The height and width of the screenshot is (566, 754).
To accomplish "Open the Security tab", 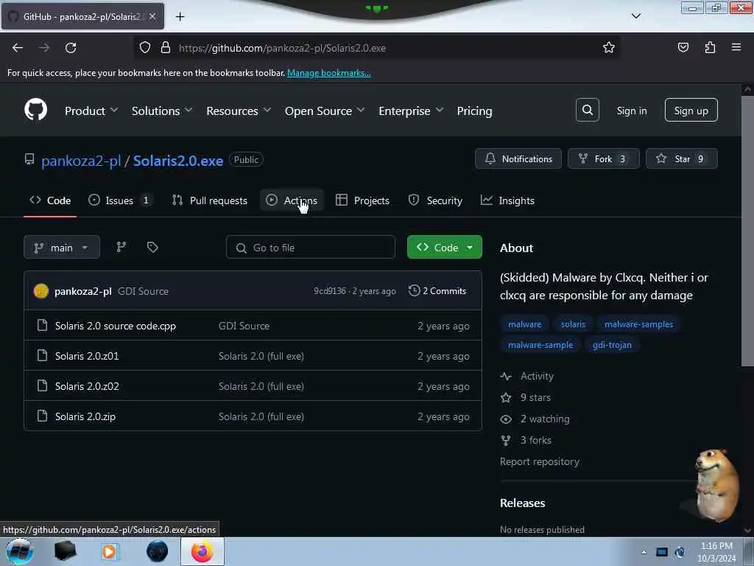I will 435,200.
